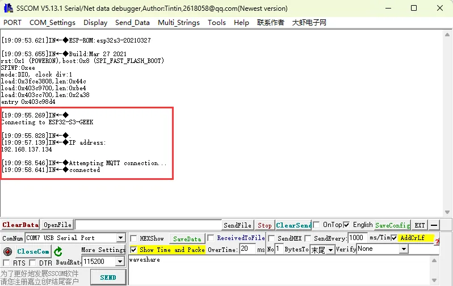453x286 pixels.
Task: Toggle the Show Time and Packet checkbox
Action: [133, 250]
